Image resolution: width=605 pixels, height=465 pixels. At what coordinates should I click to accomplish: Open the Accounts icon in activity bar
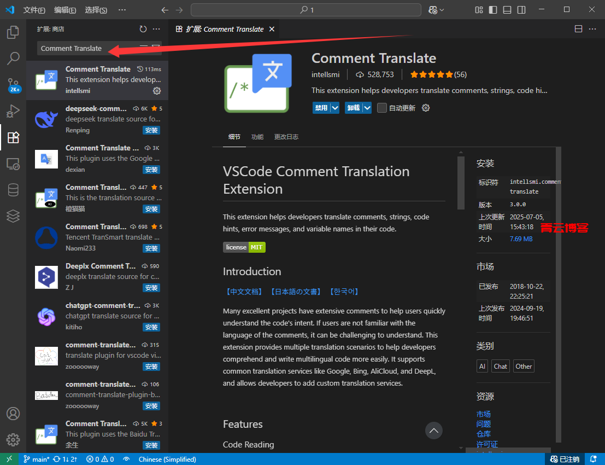(x=13, y=413)
